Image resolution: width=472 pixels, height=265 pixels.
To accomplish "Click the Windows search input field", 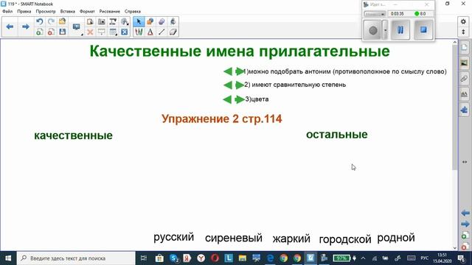I will tap(76, 258).
